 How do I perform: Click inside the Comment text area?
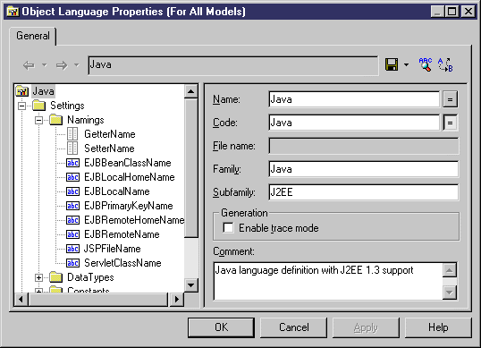tap(328, 281)
